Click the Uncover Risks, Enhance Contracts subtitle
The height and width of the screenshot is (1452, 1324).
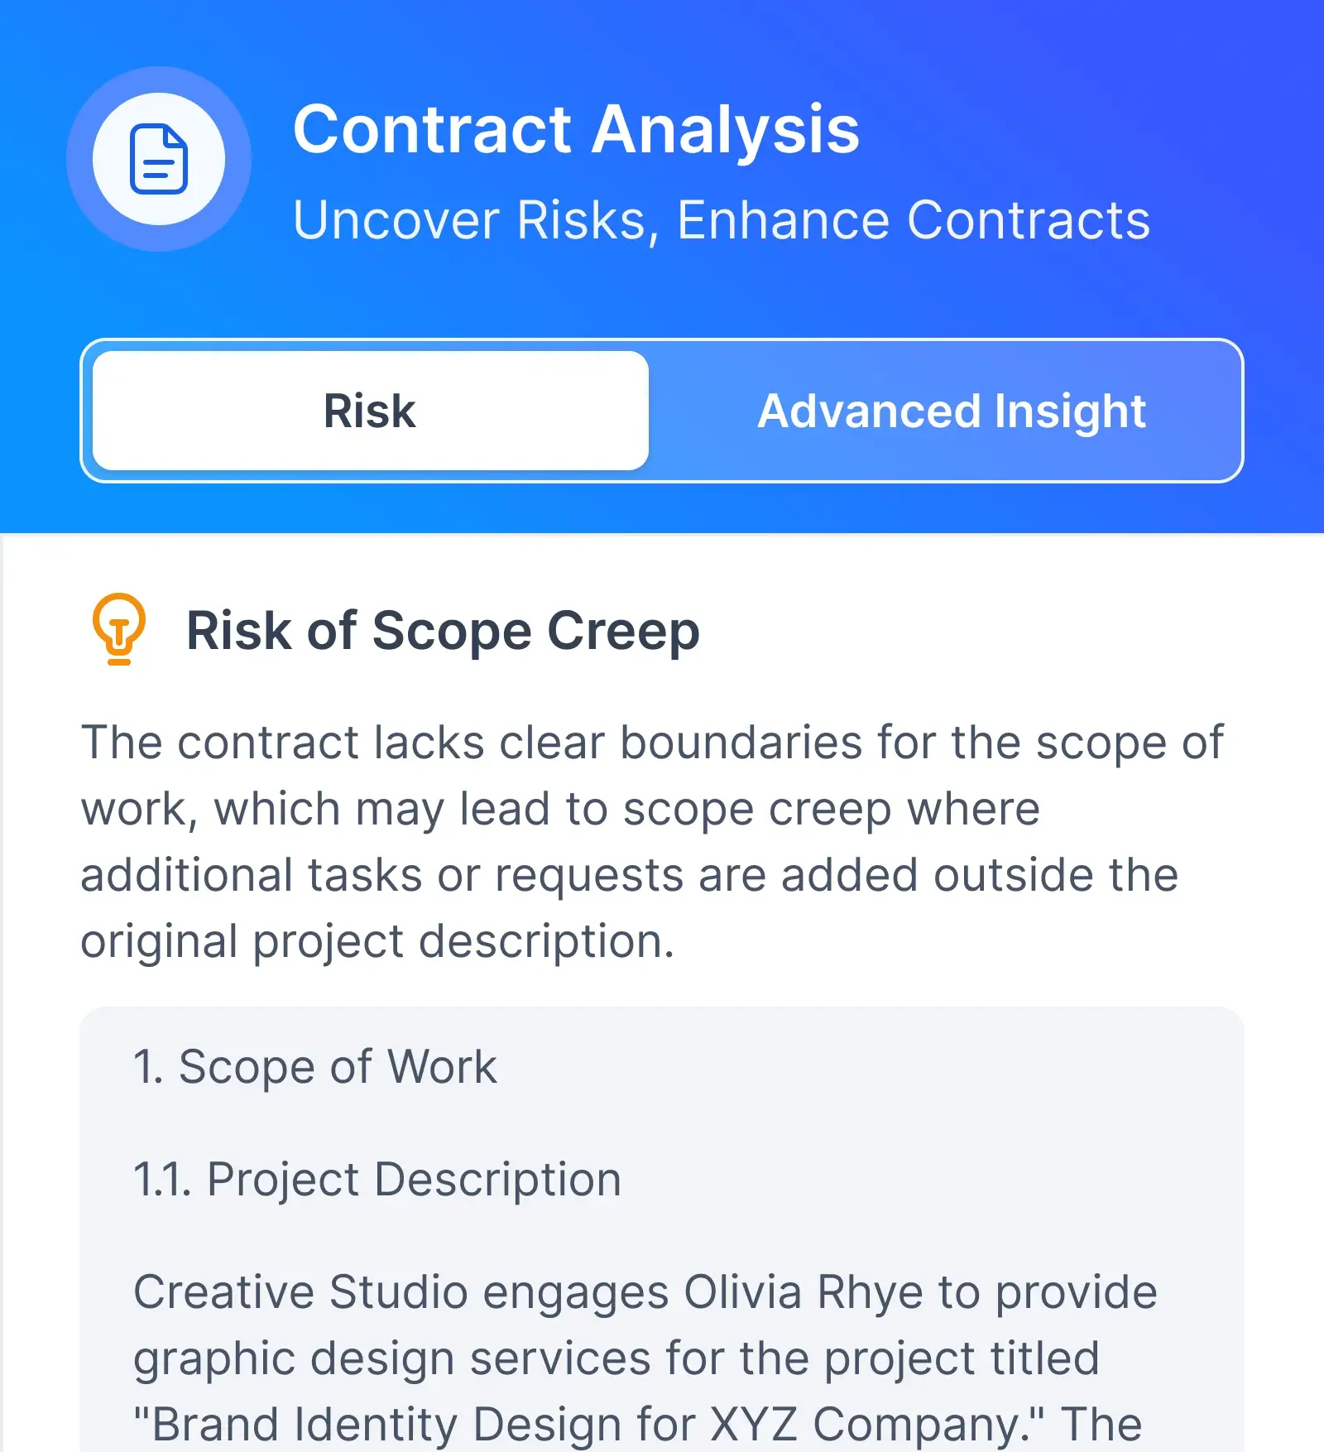pos(722,221)
